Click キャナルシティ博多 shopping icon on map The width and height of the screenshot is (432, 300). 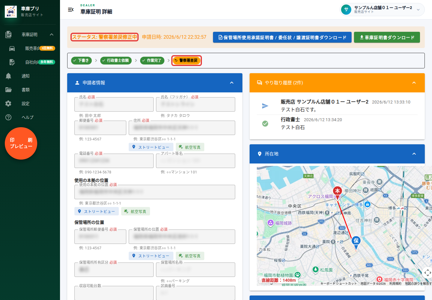[367, 204]
